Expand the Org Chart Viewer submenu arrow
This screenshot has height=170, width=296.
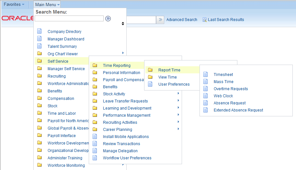[123, 53]
